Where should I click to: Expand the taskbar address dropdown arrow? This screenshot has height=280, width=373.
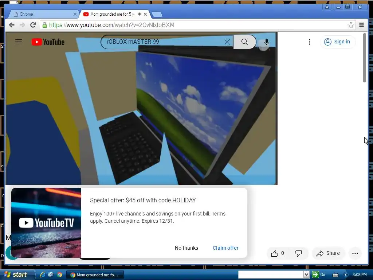[x=306, y=275]
